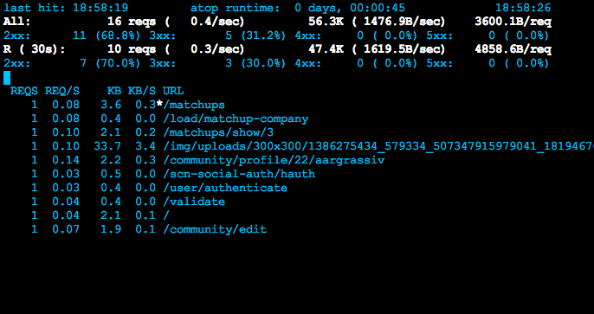Click the R ( 30s) summary label
The image size is (594, 314).
pyautogui.click(x=35, y=49)
